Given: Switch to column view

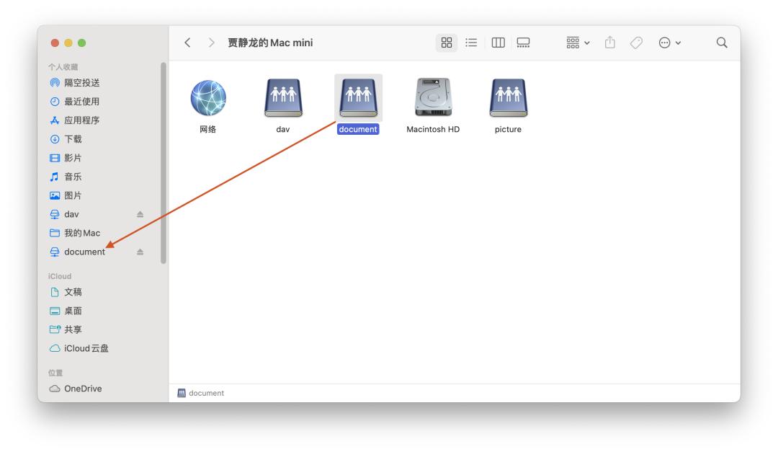Looking at the screenshot, I should pos(498,43).
